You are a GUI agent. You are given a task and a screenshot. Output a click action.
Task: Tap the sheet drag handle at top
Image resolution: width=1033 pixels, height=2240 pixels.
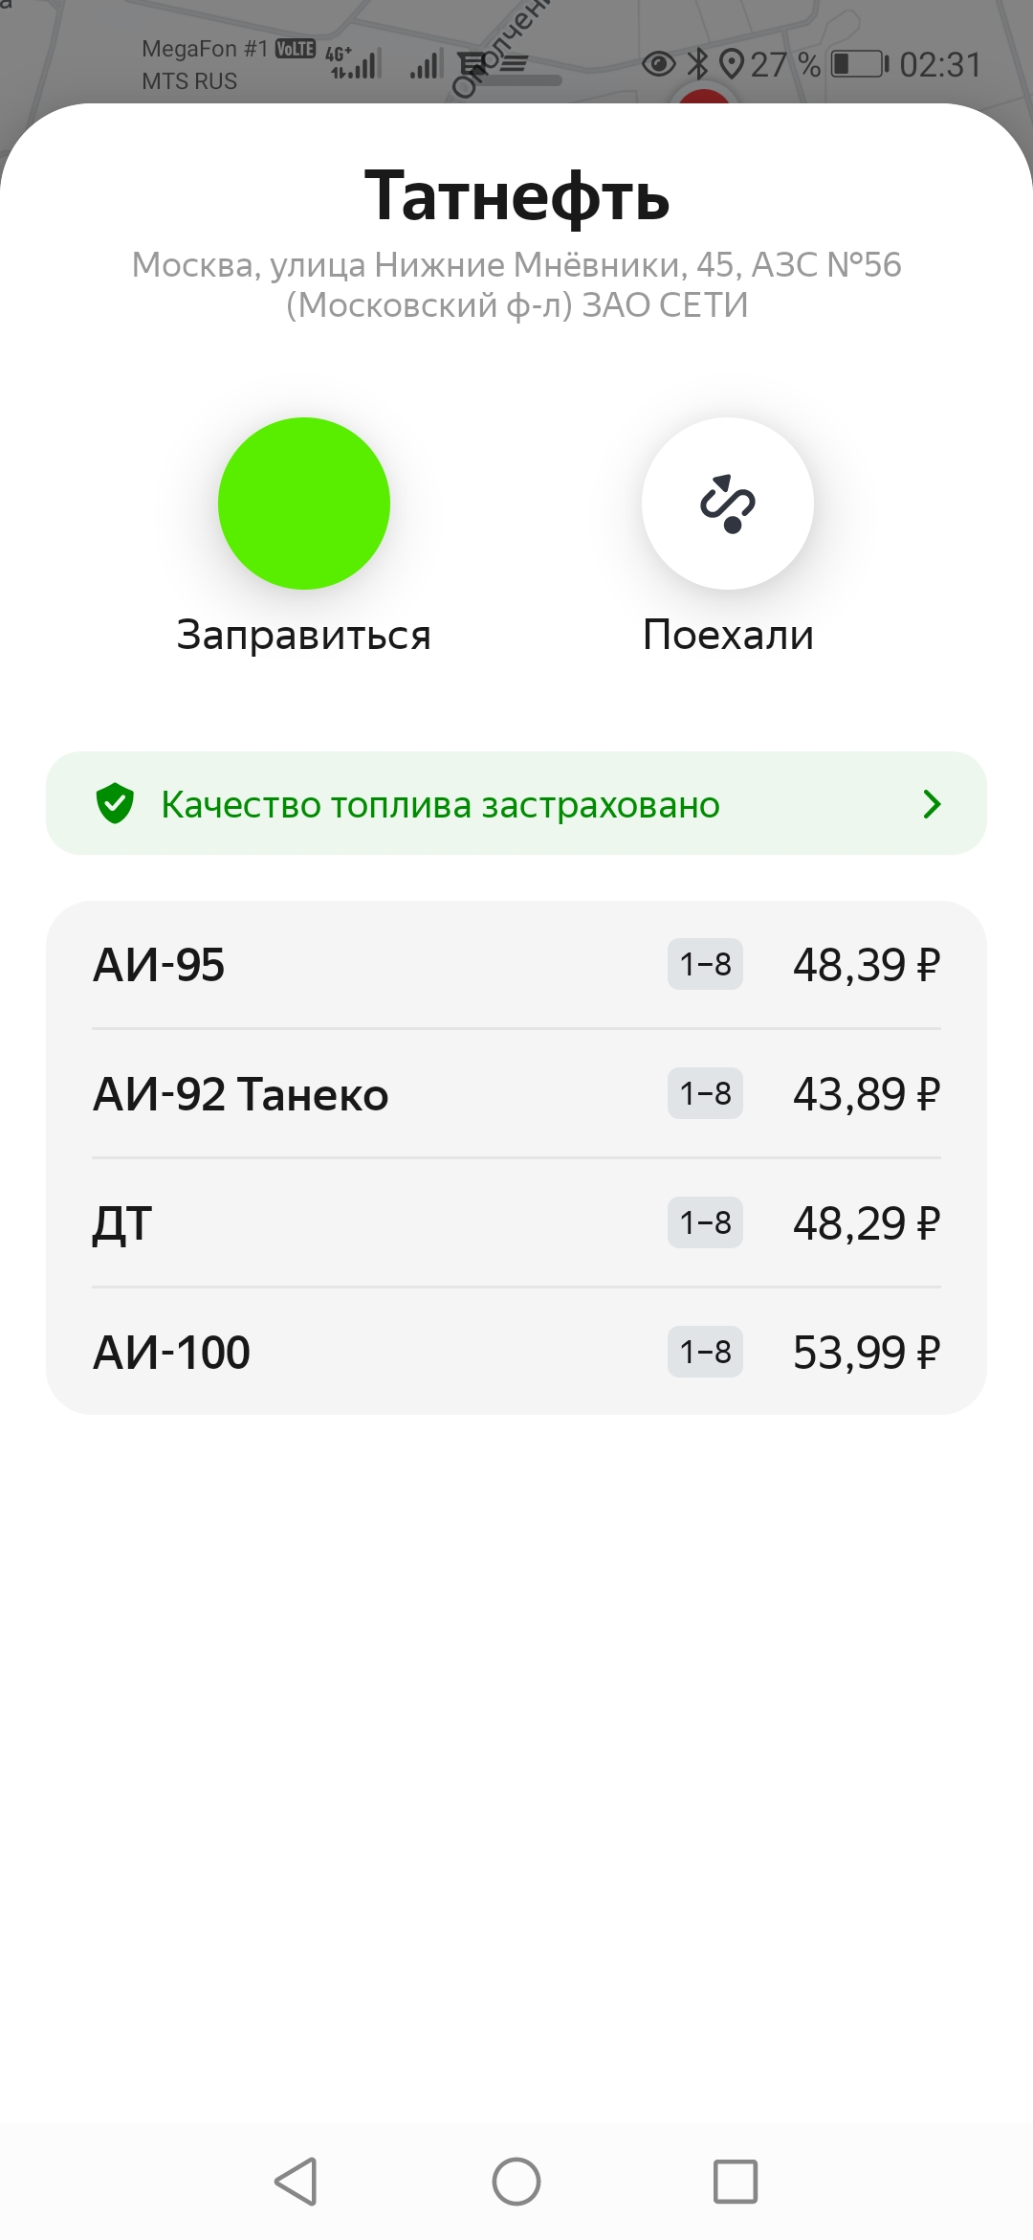pos(516,81)
